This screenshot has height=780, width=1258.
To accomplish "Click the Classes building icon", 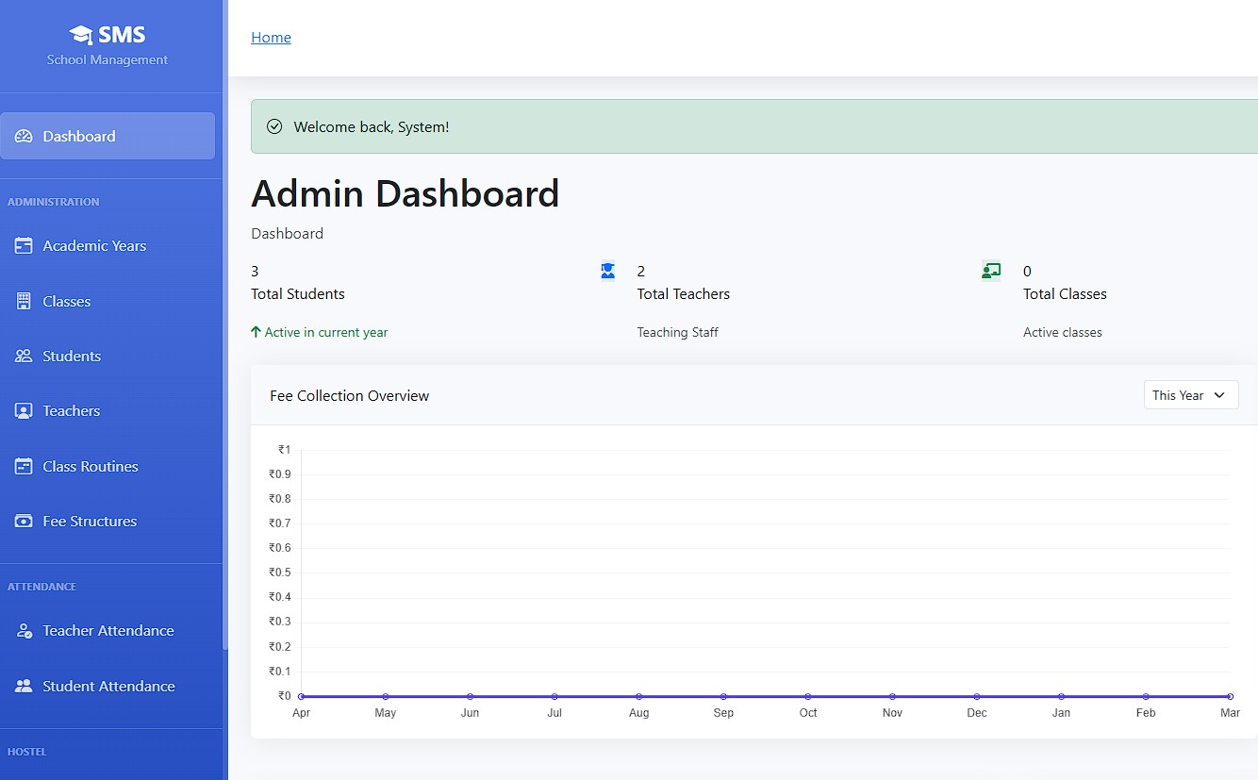I will tap(24, 302).
